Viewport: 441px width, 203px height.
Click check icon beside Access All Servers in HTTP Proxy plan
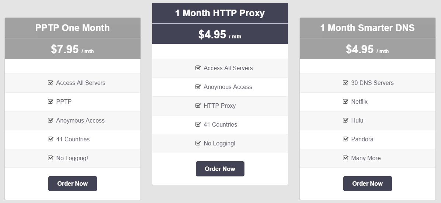(198, 68)
